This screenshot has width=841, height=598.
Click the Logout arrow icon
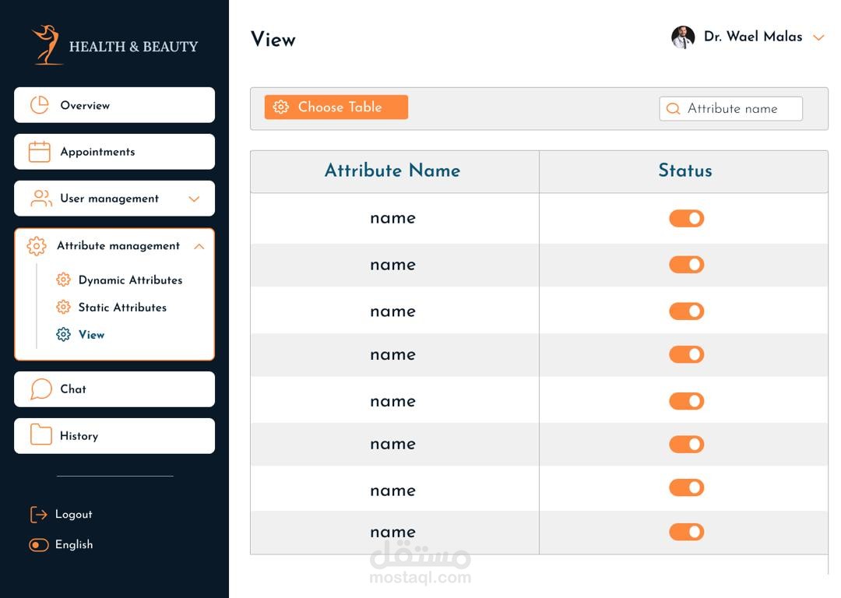pyautogui.click(x=39, y=515)
